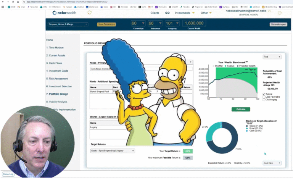
Task: Click the Bond (27.0%) legend swatch
Action: coord(247,128)
